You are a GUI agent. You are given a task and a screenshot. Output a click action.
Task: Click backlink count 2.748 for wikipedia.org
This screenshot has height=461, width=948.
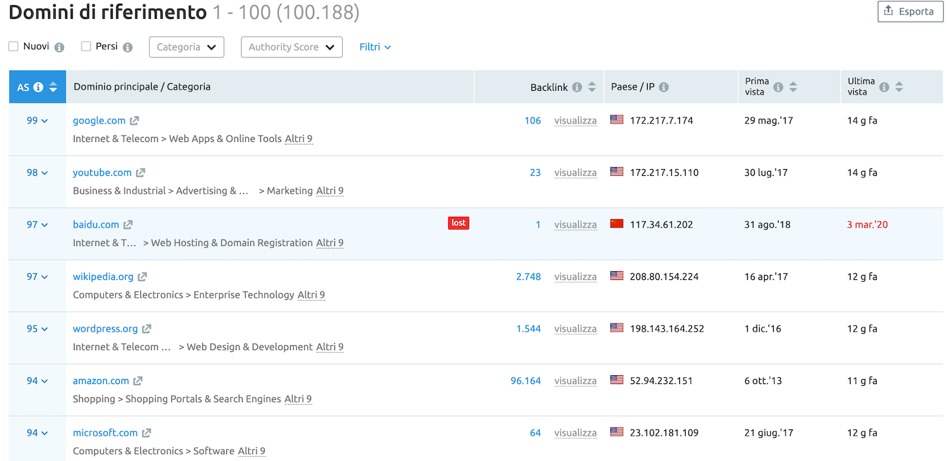click(x=528, y=277)
